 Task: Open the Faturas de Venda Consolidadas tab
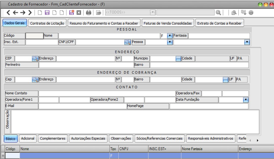pos(168,23)
